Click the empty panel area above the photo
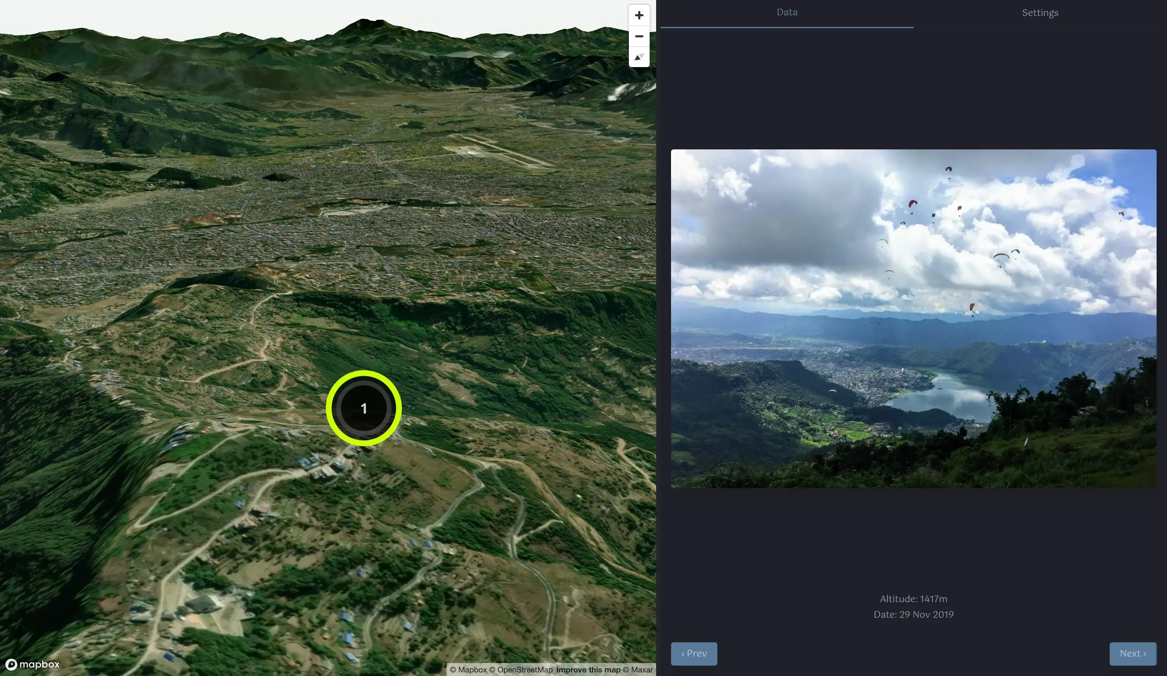 pyautogui.click(x=913, y=88)
